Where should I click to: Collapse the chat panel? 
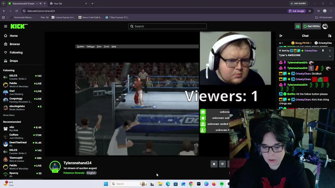tap(281, 36)
